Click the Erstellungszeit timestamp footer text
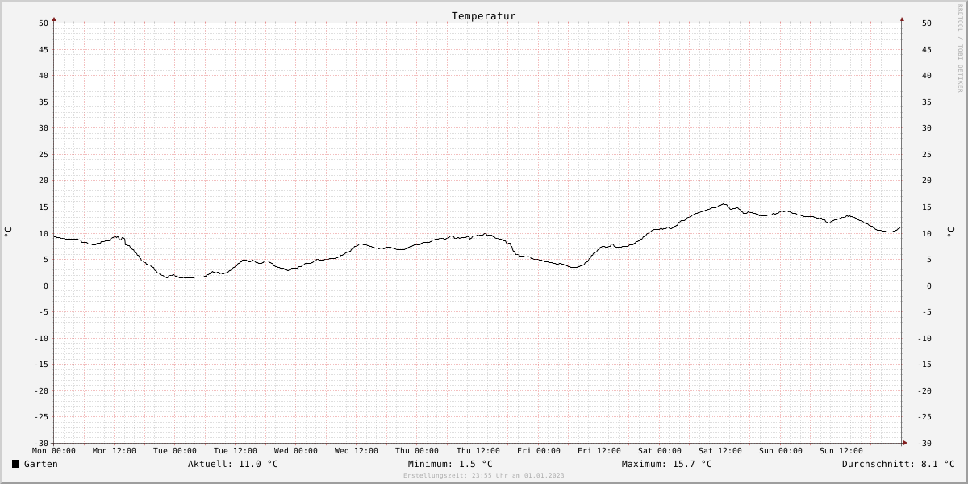968x484 pixels. point(484,476)
